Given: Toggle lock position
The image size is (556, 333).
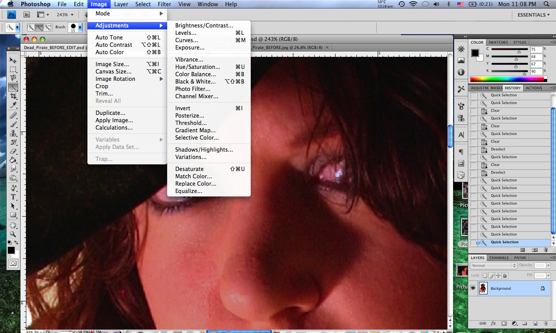Looking at the screenshot, I should pyautogui.click(x=498, y=276).
